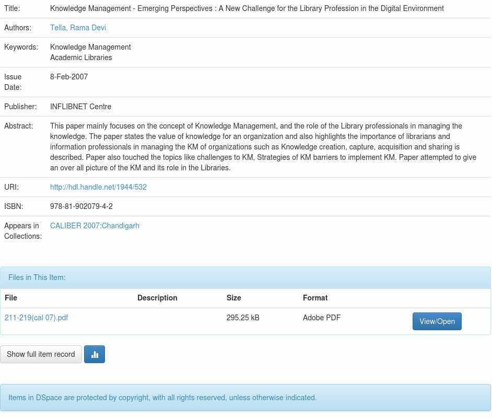Image resolution: width=492 pixels, height=418 pixels.
Task: Download the 211-219(cal 07).pdf file link
Action: pyautogui.click(x=36, y=318)
